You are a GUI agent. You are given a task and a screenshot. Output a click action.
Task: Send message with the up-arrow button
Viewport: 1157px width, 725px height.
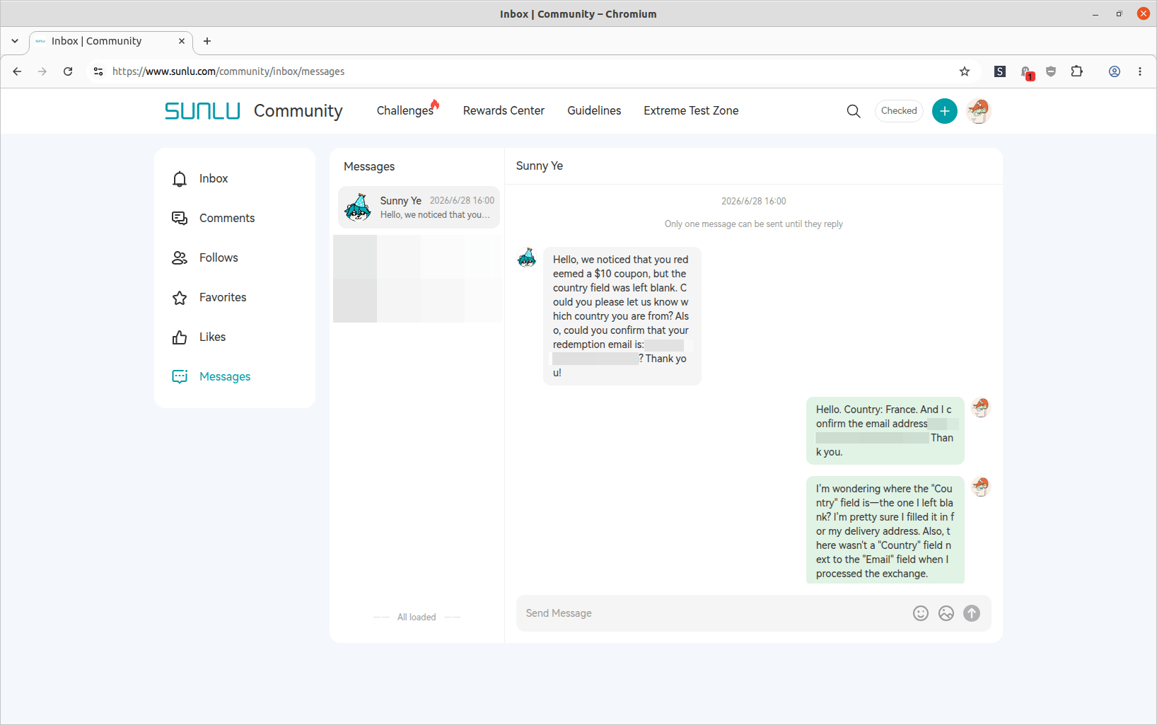(x=972, y=613)
